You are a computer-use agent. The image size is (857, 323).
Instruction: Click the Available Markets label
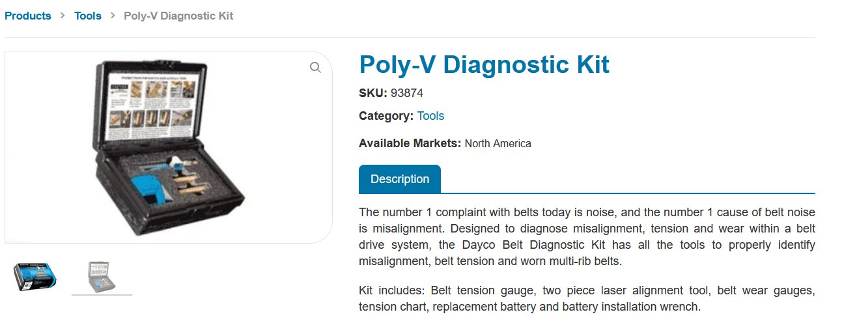410,143
